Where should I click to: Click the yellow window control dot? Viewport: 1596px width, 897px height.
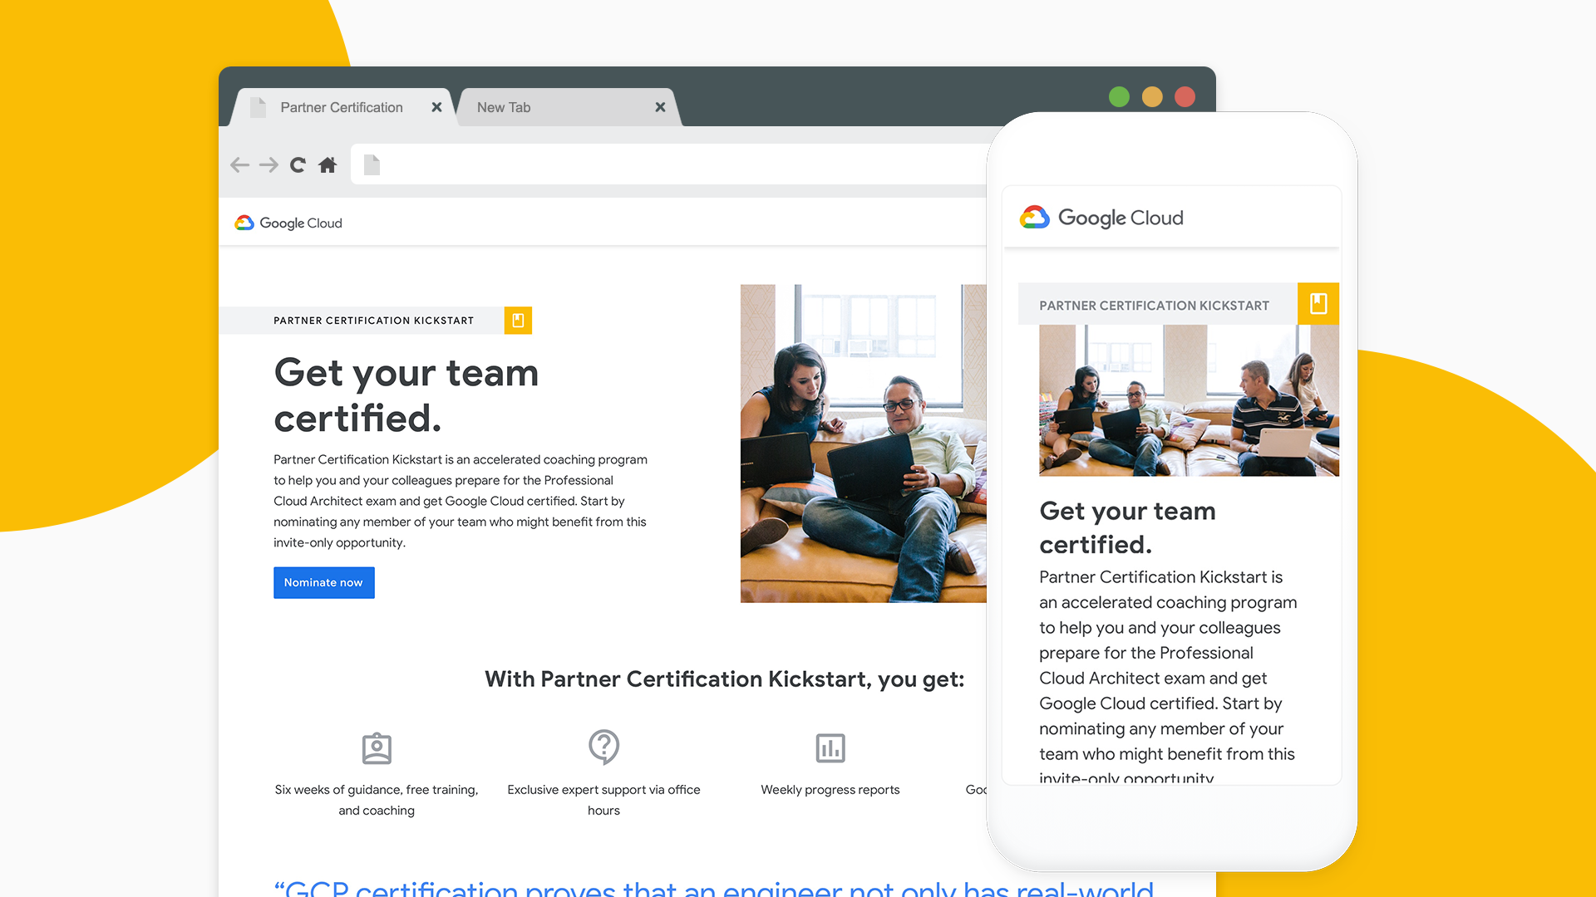pyautogui.click(x=1152, y=96)
